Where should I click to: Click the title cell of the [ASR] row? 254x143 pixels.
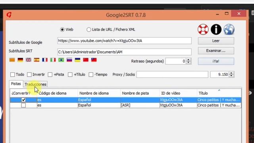pos(219,105)
